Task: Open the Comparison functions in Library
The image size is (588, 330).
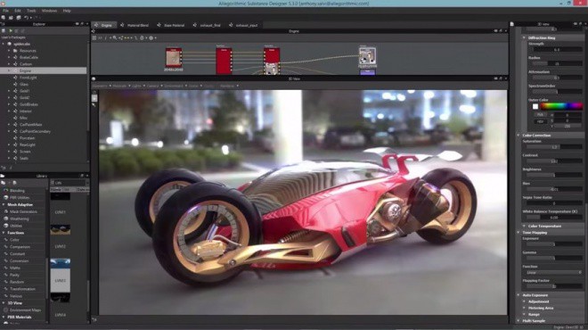Action: tap(20, 247)
